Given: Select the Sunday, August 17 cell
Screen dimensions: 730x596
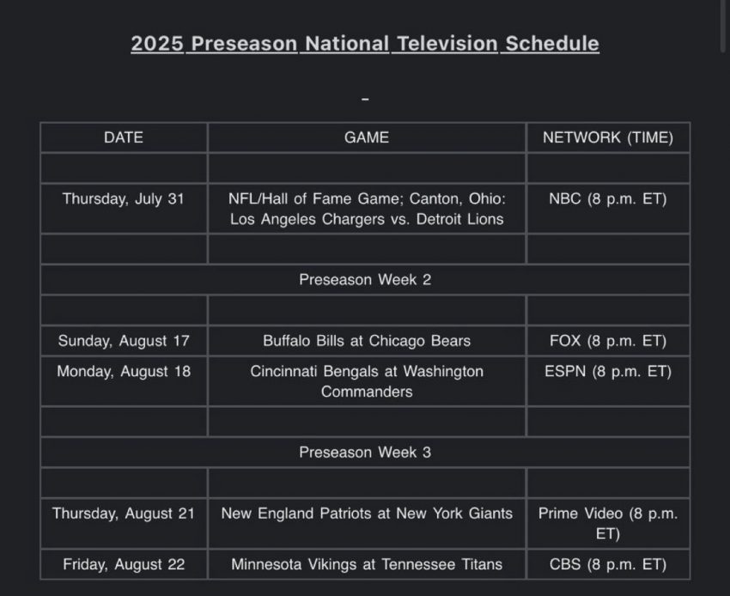Looking at the screenshot, I should 124,341.
